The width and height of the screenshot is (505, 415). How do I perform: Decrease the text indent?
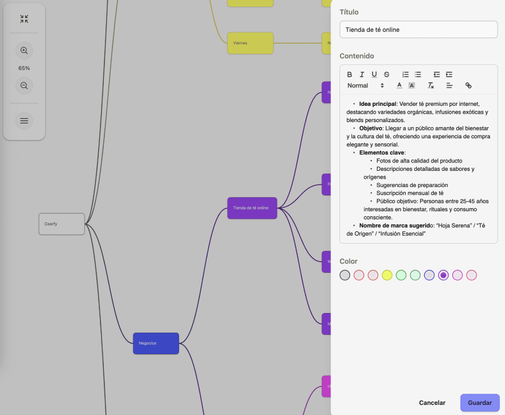[437, 74]
